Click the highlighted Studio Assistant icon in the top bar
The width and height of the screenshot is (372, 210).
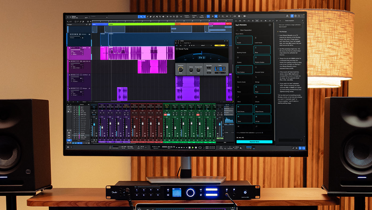(292, 16)
